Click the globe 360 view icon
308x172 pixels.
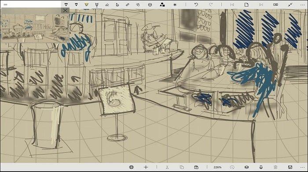click(x=132, y=167)
